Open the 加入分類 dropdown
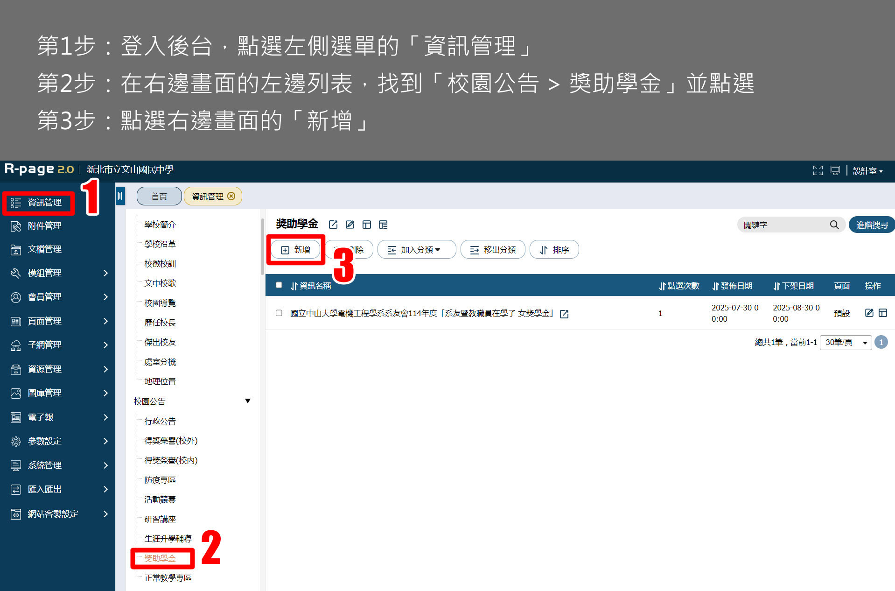 [x=416, y=250]
